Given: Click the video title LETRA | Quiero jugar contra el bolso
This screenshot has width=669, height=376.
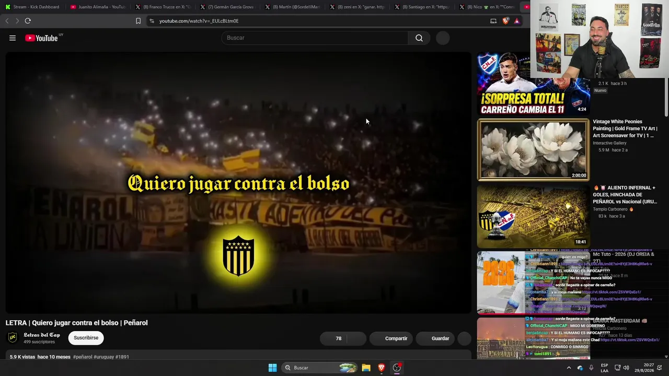Looking at the screenshot, I should [77, 323].
